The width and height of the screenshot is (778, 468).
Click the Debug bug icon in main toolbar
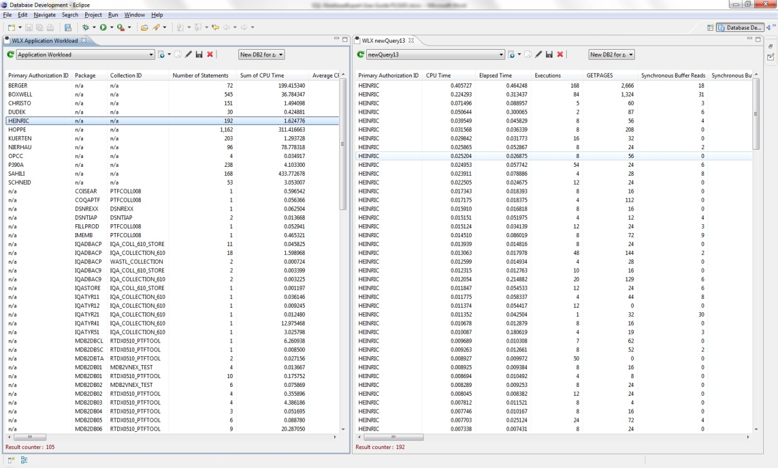(86, 27)
